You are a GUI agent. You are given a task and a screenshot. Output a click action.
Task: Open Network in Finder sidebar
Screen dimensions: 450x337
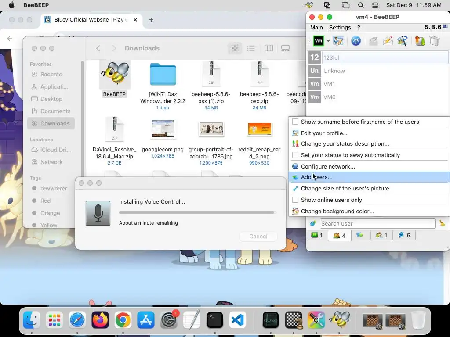pos(51,162)
